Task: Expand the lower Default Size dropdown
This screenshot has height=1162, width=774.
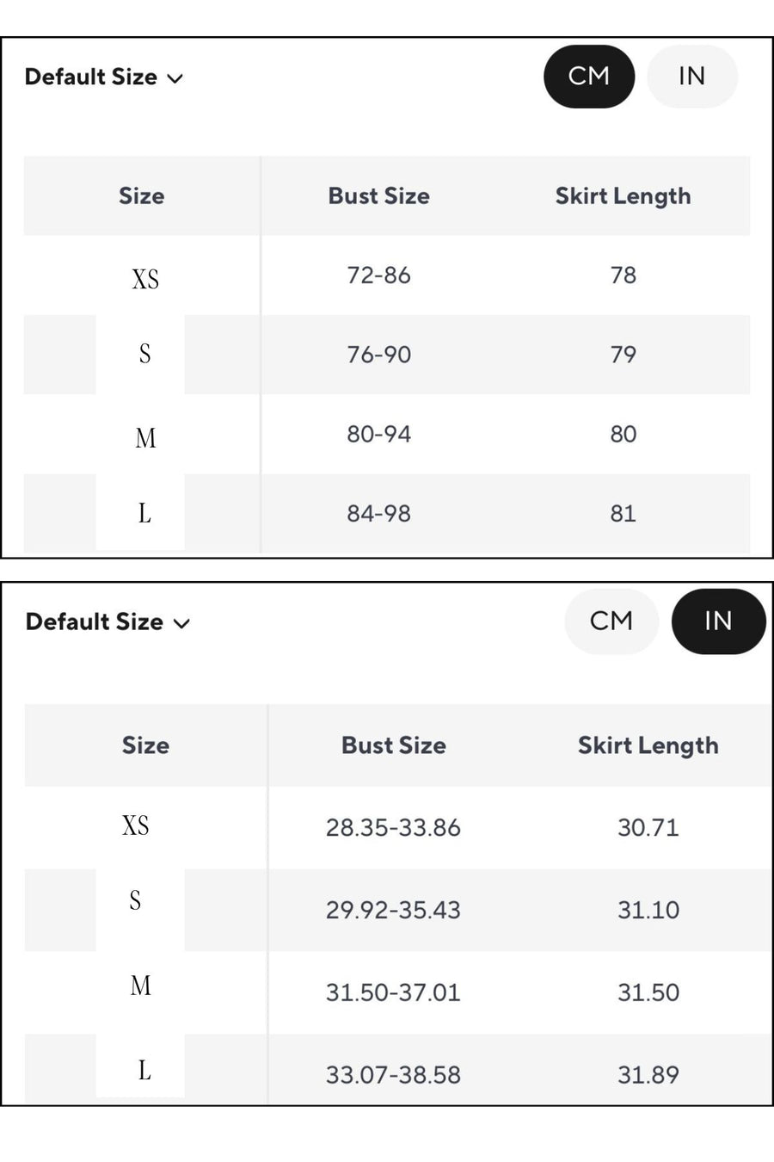Action: (107, 622)
